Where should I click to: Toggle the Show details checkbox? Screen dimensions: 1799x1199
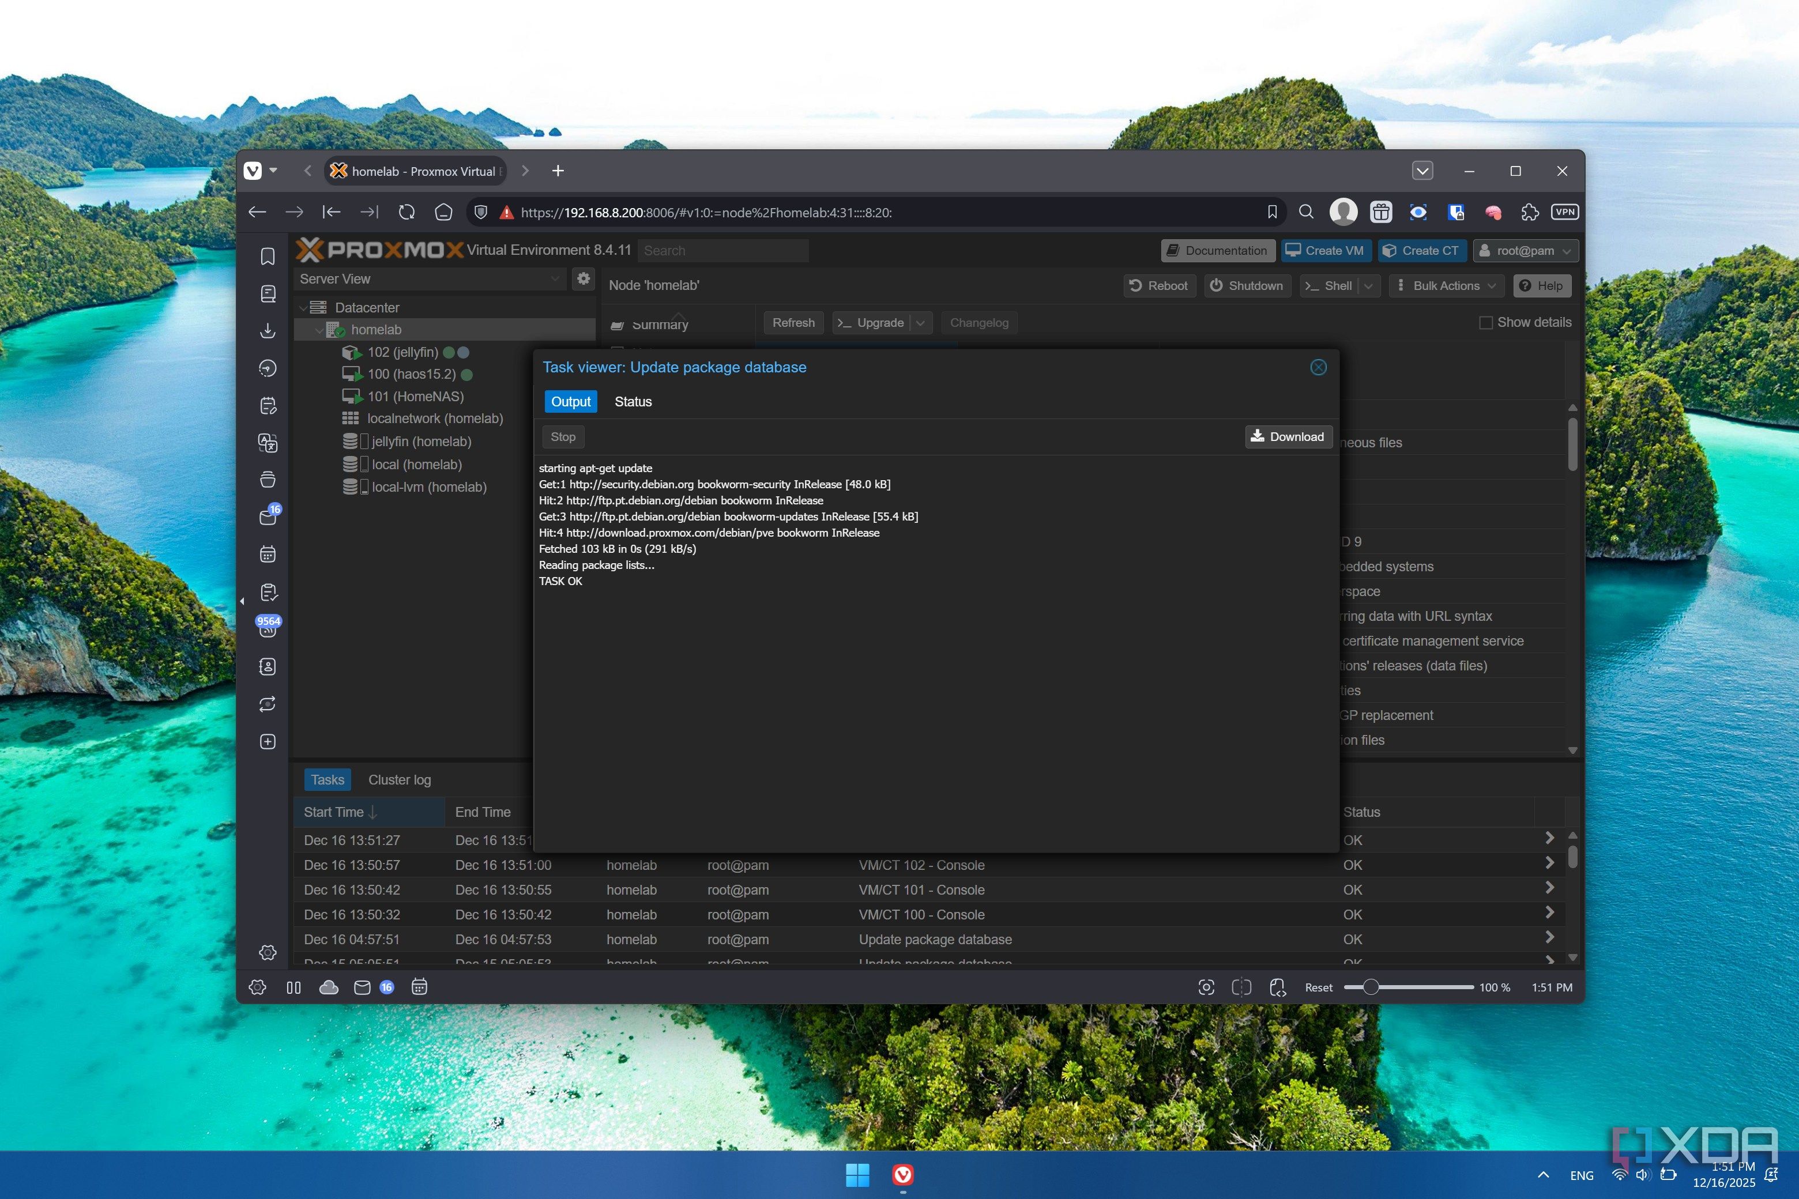(x=1485, y=323)
